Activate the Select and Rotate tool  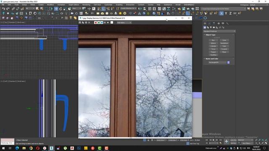click(x=61, y=8)
